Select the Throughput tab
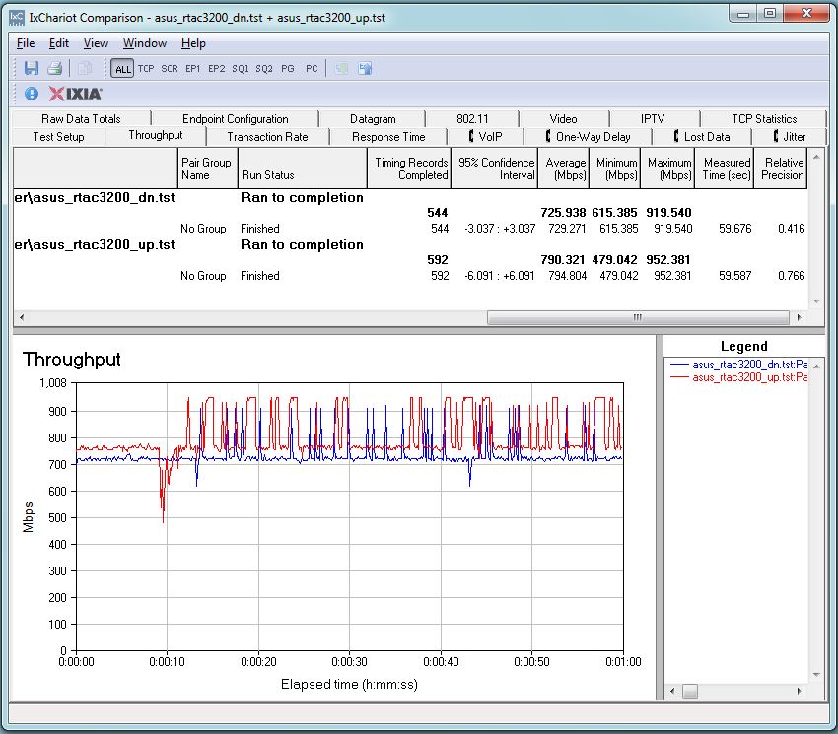The width and height of the screenshot is (838, 734). tap(156, 135)
